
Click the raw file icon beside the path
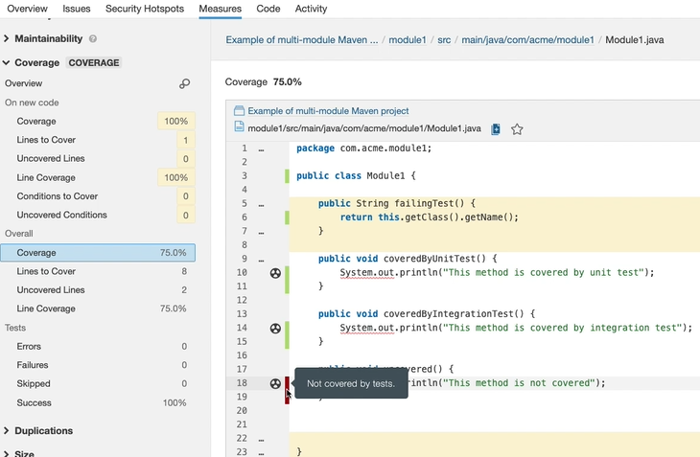[x=496, y=129]
